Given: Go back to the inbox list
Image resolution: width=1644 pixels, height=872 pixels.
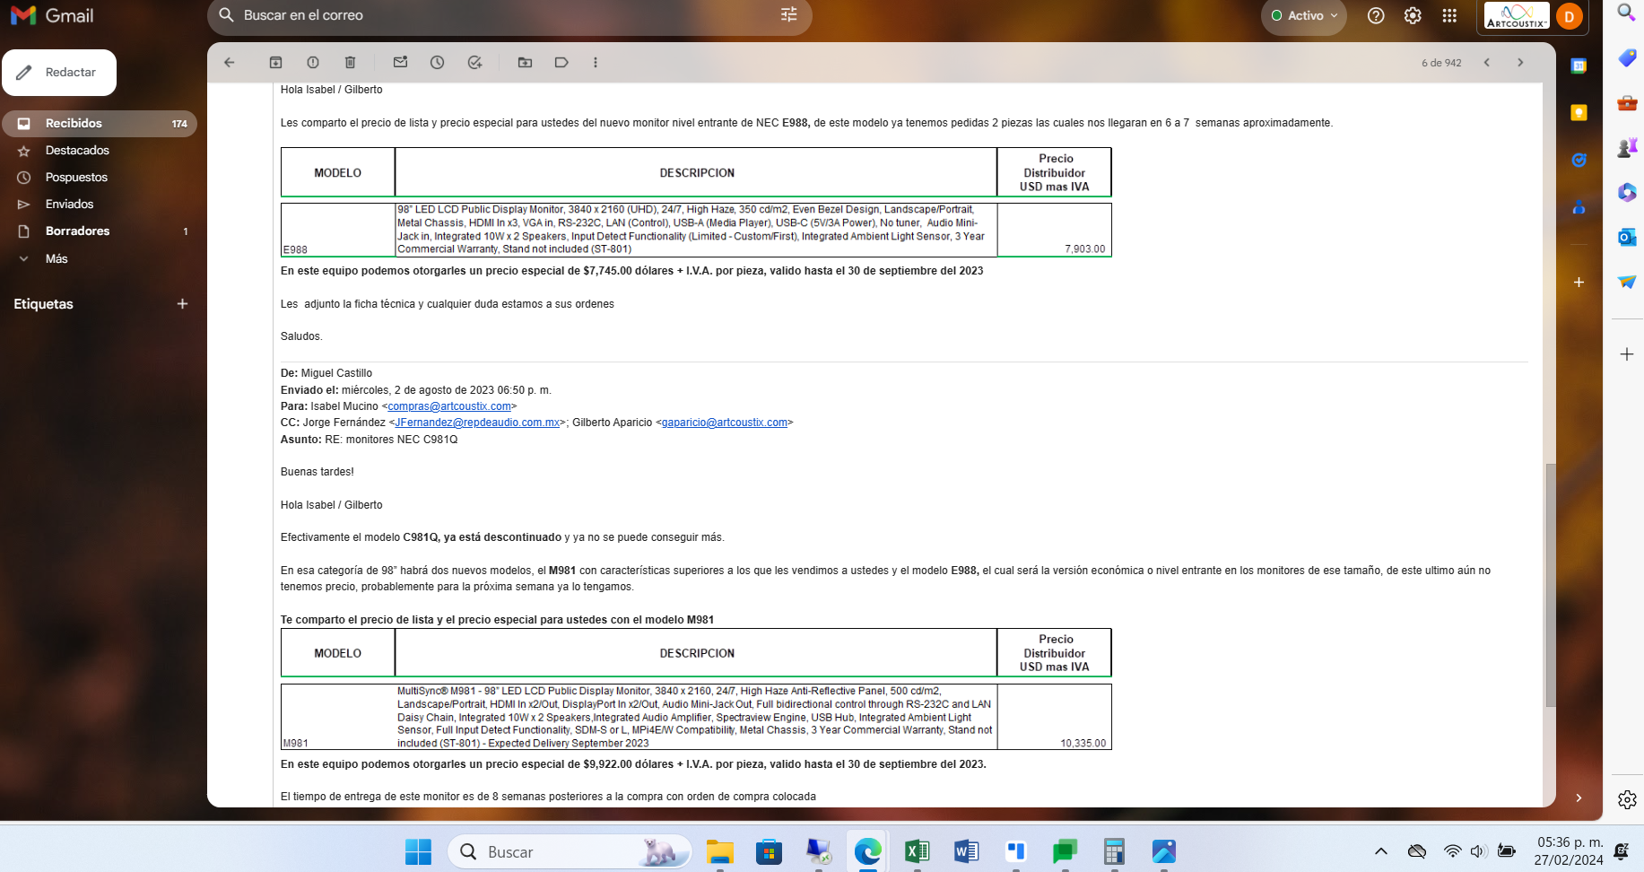Looking at the screenshot, I should pyautogui.click(x=229, y=63).
